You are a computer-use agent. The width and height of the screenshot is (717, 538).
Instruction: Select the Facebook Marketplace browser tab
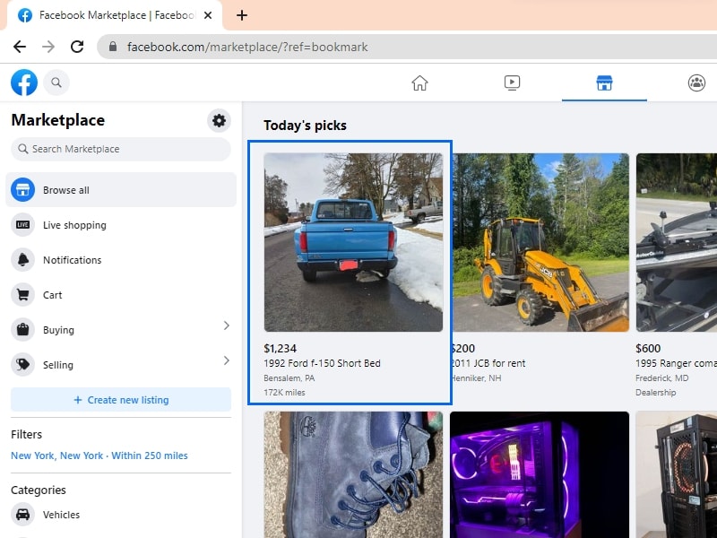[x=115, y=15]
